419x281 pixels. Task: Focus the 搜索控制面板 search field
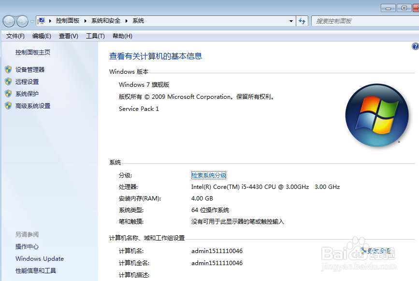(365, 21)
